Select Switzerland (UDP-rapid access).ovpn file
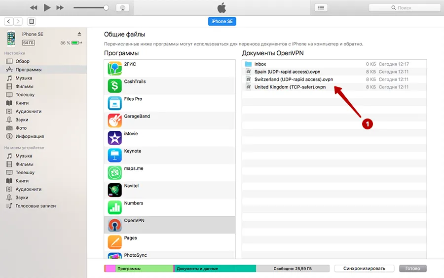444x278 pixels. pyautogui.click(x=334, y=79)
